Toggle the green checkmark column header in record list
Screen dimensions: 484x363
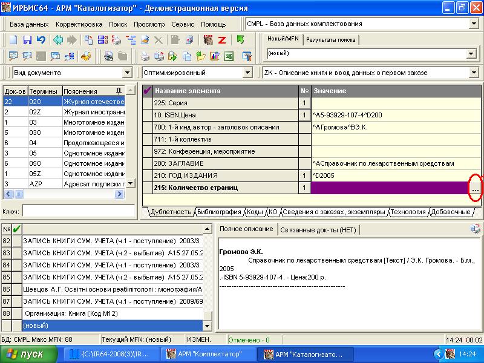coord(16,229)
